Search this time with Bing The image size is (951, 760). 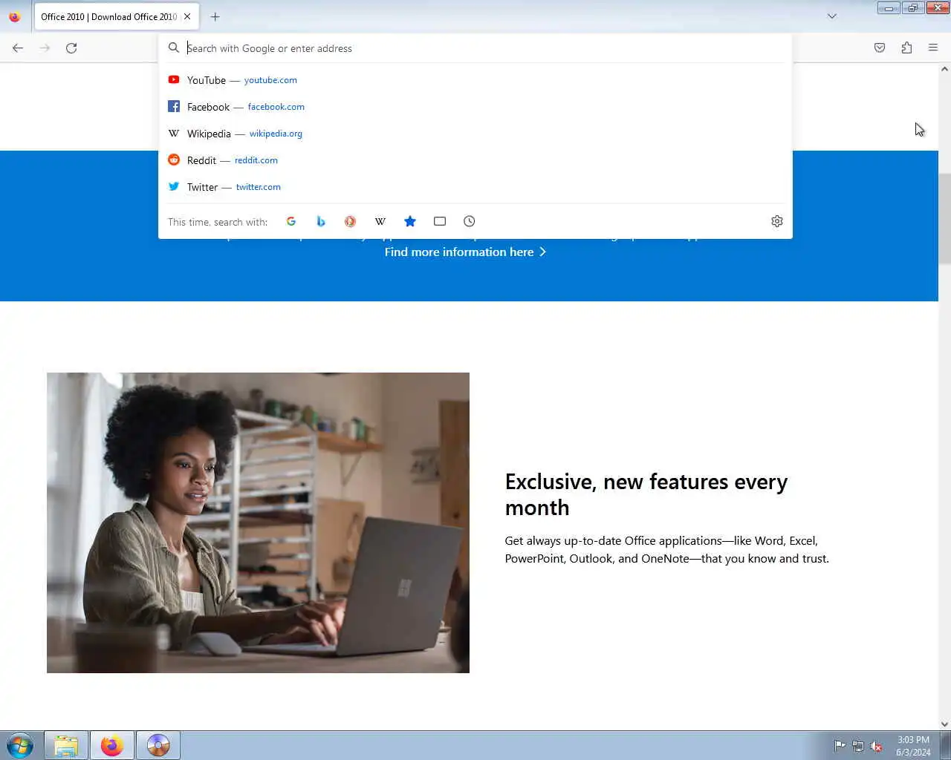click(321, 221)
